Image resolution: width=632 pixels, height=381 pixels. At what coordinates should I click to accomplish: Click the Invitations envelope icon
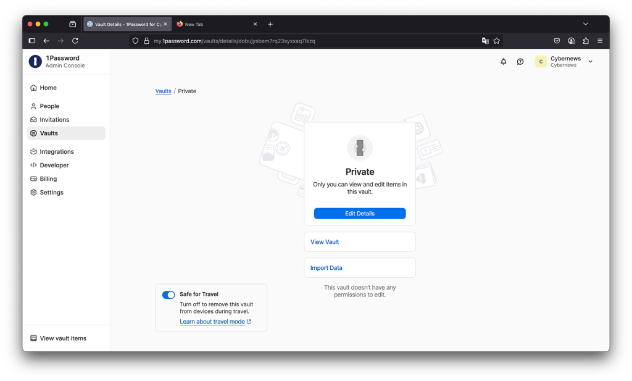33,120
